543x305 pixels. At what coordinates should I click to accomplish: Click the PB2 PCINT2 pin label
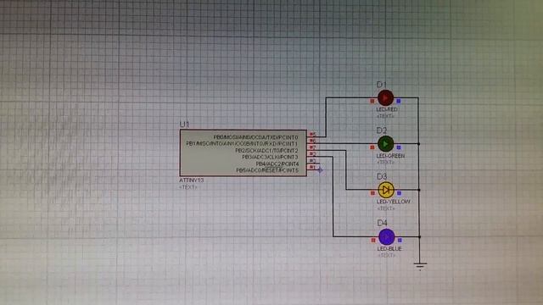pyautogui.click(x=266, y=151)
